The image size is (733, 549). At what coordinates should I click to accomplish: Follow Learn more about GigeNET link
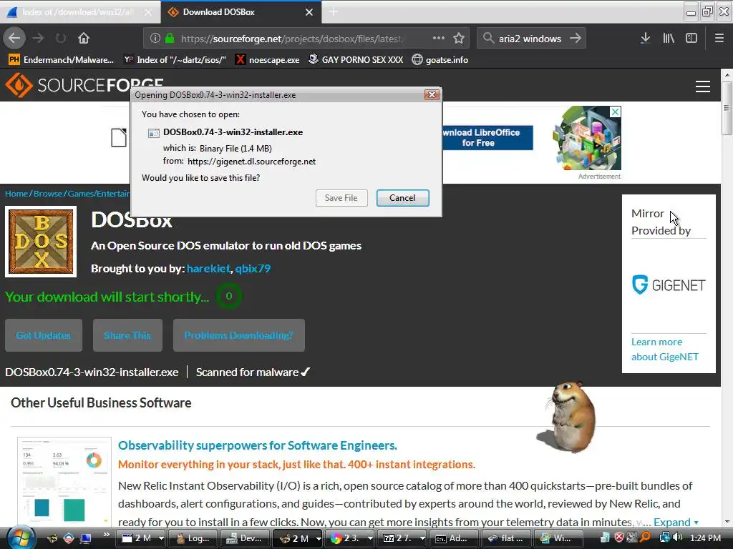[x=665, y=349]
